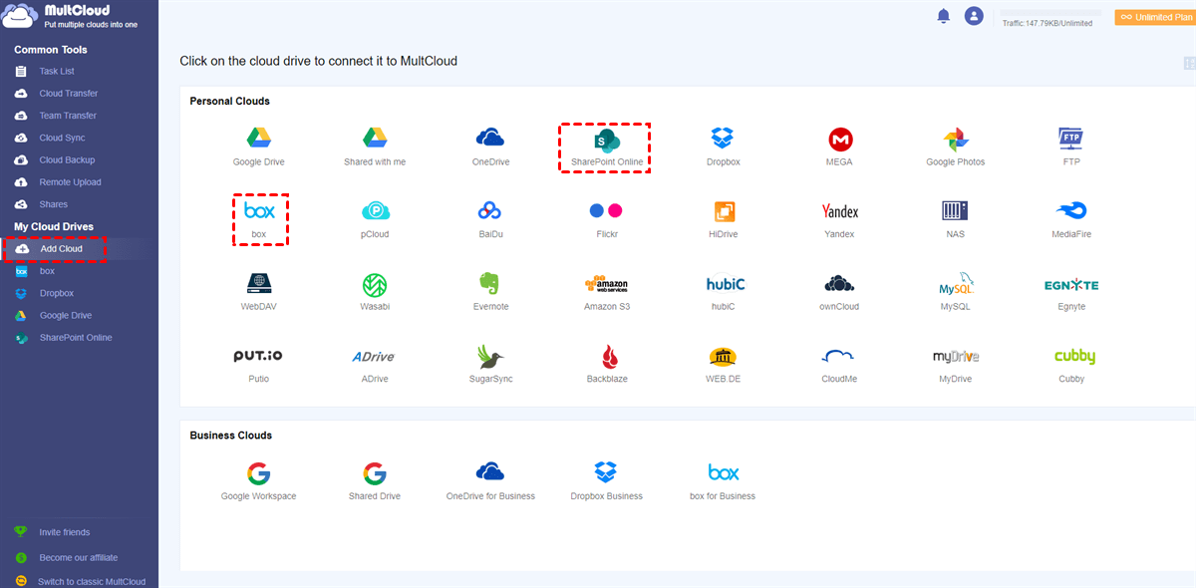
Task: Choose Shared Drive business cloud
Action: pyautogui.click(x=375, y=482)
